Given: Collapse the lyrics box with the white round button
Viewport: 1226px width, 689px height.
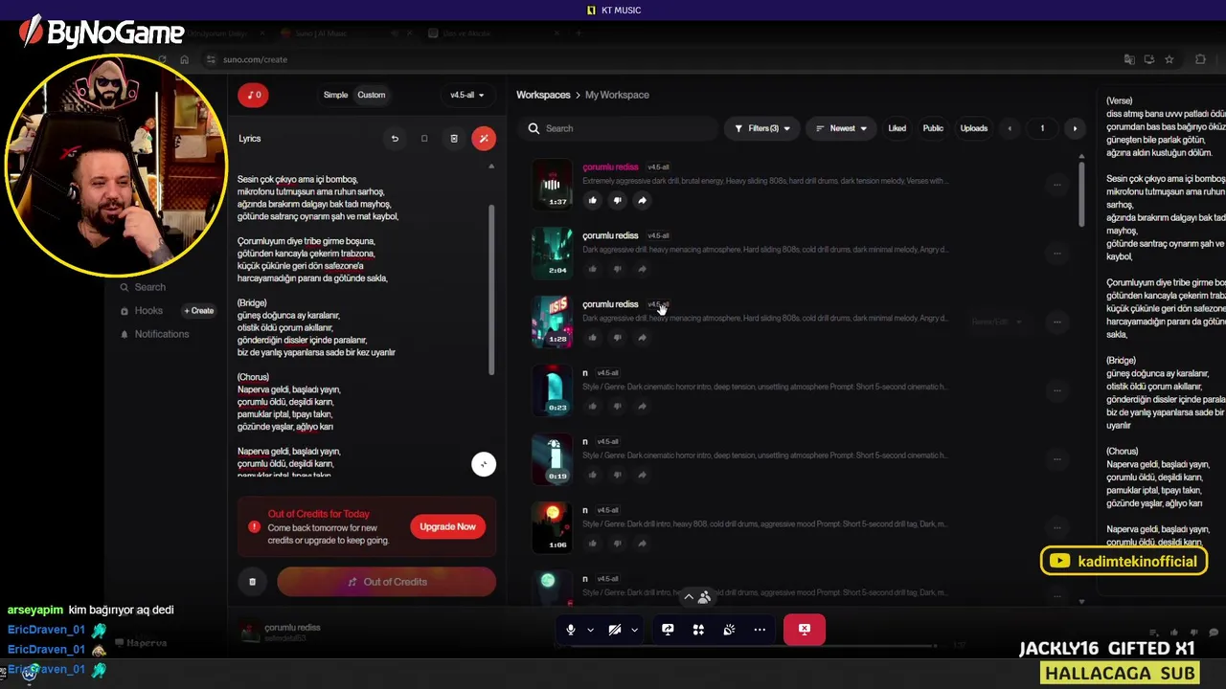Looking at the screenshot, I should click(x=484, y=464).
